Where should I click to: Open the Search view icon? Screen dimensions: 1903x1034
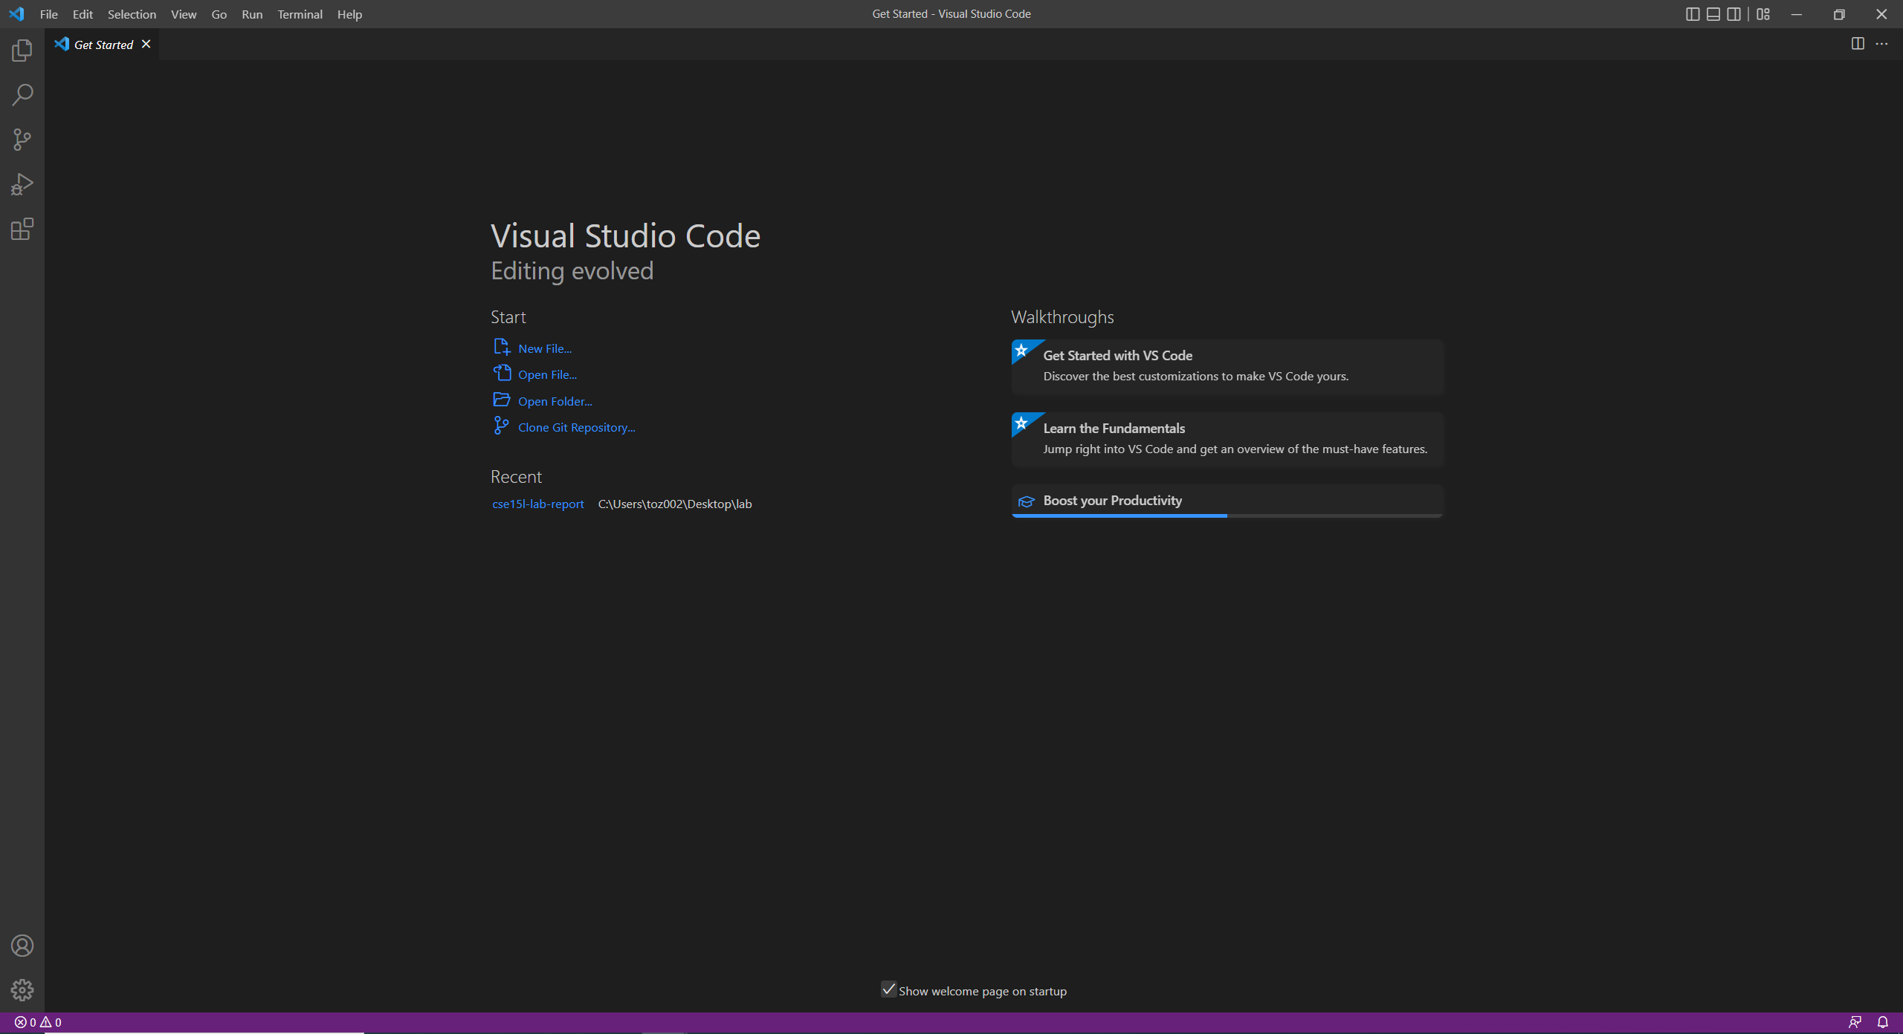pyautogui.click(x=22, y=95)
